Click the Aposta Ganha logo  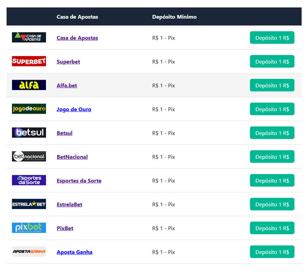click(29, 252)
